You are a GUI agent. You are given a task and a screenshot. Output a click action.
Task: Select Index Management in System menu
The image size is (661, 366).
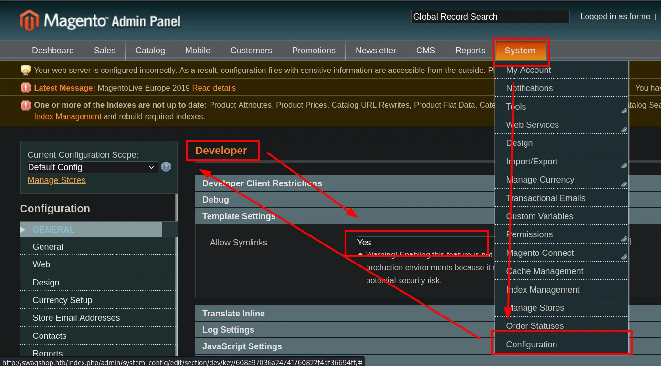point(561,290)
